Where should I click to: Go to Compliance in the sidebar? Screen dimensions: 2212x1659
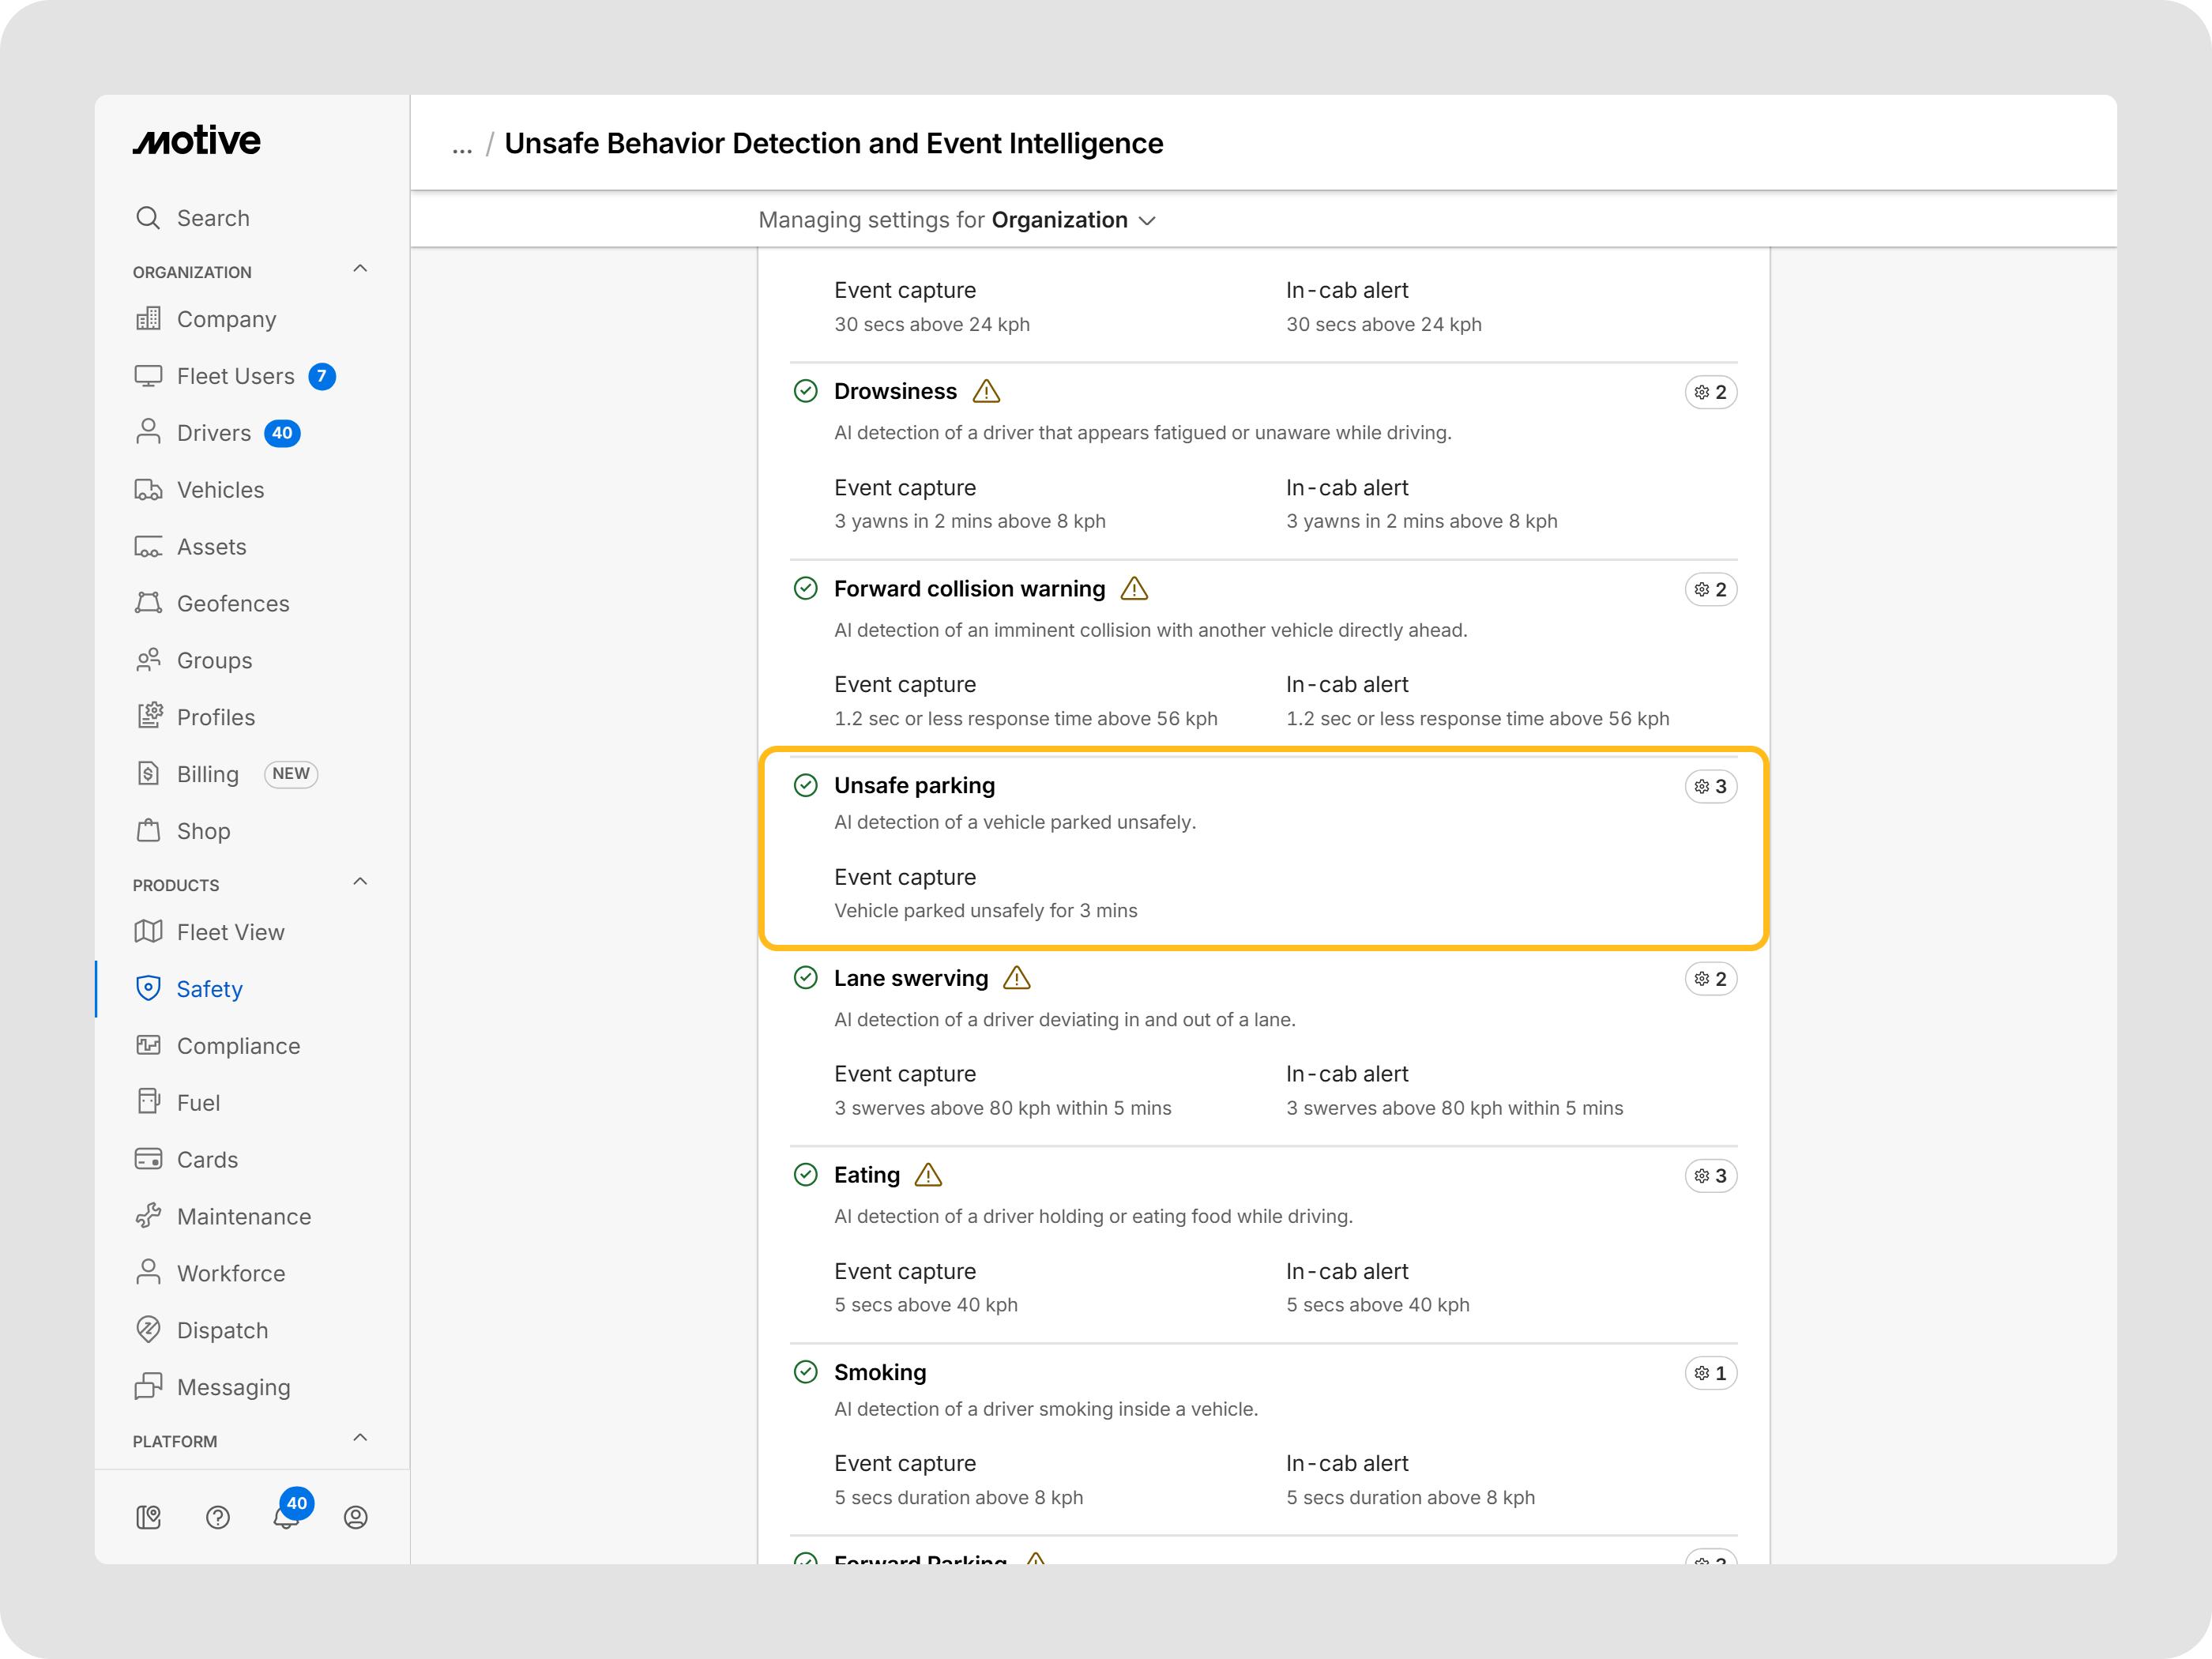coord(238,1046)
